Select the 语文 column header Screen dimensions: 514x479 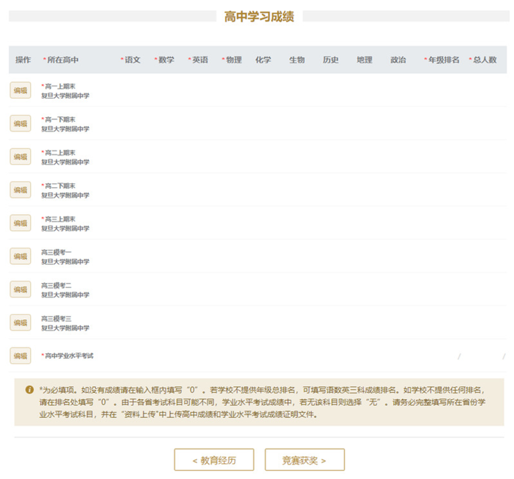pos(132,60)
